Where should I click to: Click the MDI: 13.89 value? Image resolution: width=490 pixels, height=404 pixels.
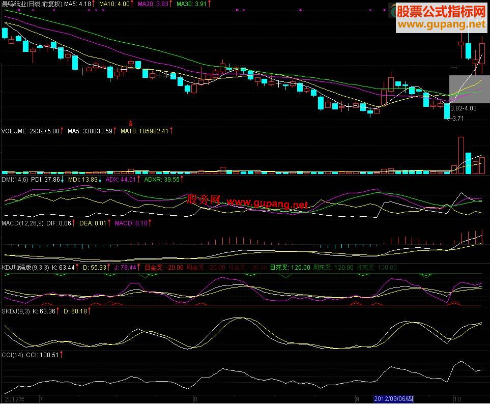(83, 180)
